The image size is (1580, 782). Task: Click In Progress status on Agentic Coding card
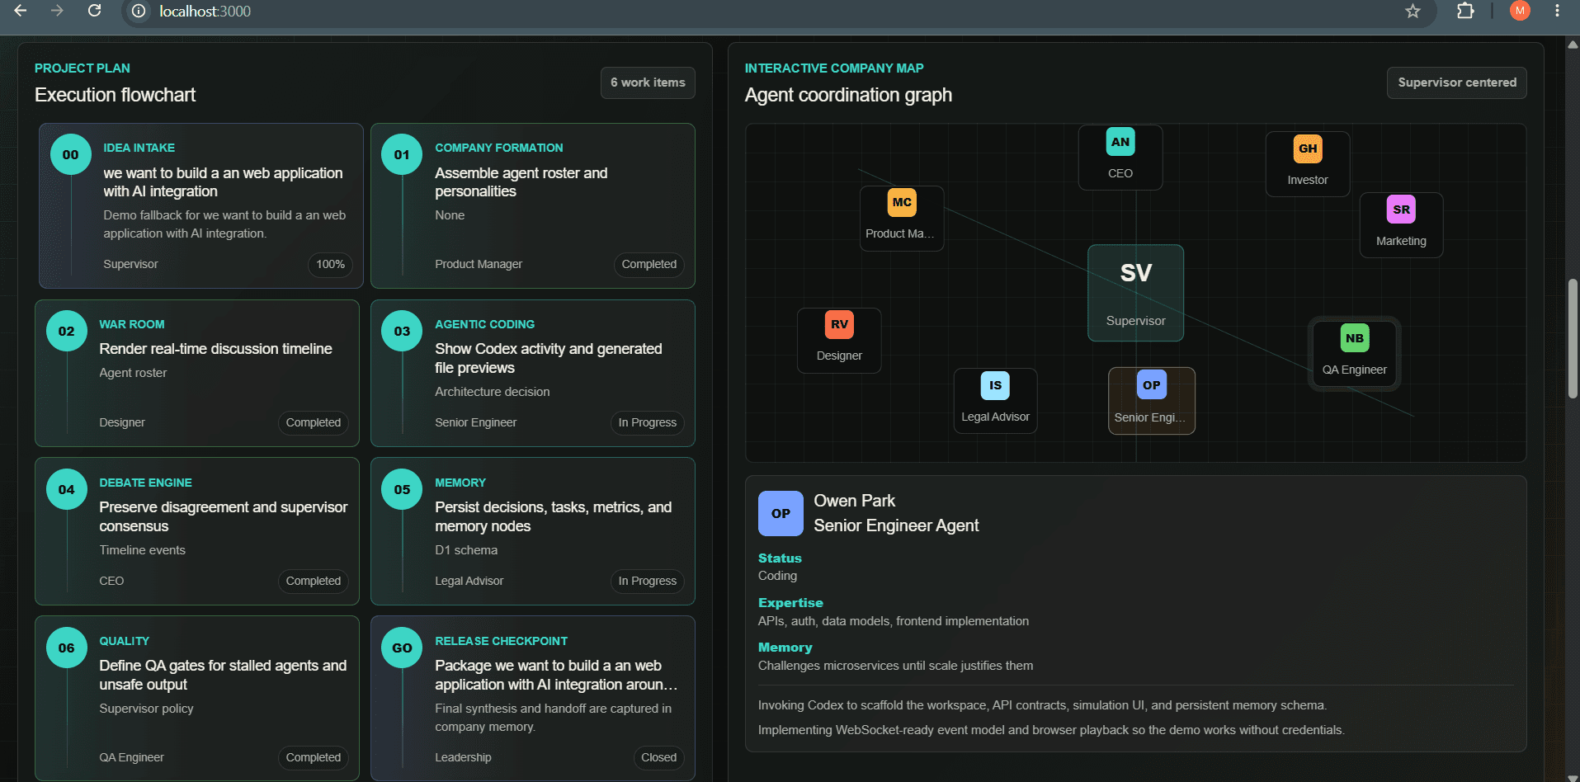(x=647, y=422)
